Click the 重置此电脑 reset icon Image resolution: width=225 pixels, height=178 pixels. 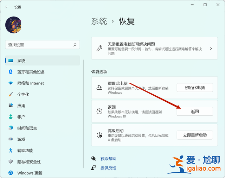point(99,87)
